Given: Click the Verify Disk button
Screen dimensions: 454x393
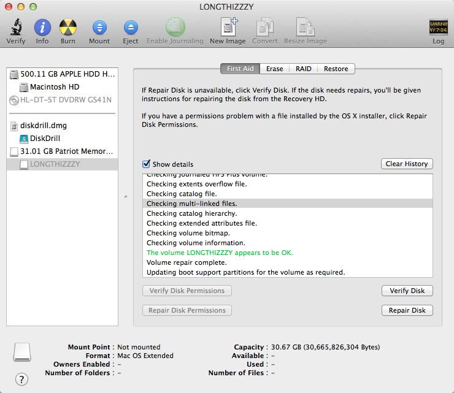Looking at the screenshot, I should [x=407, y=291].
